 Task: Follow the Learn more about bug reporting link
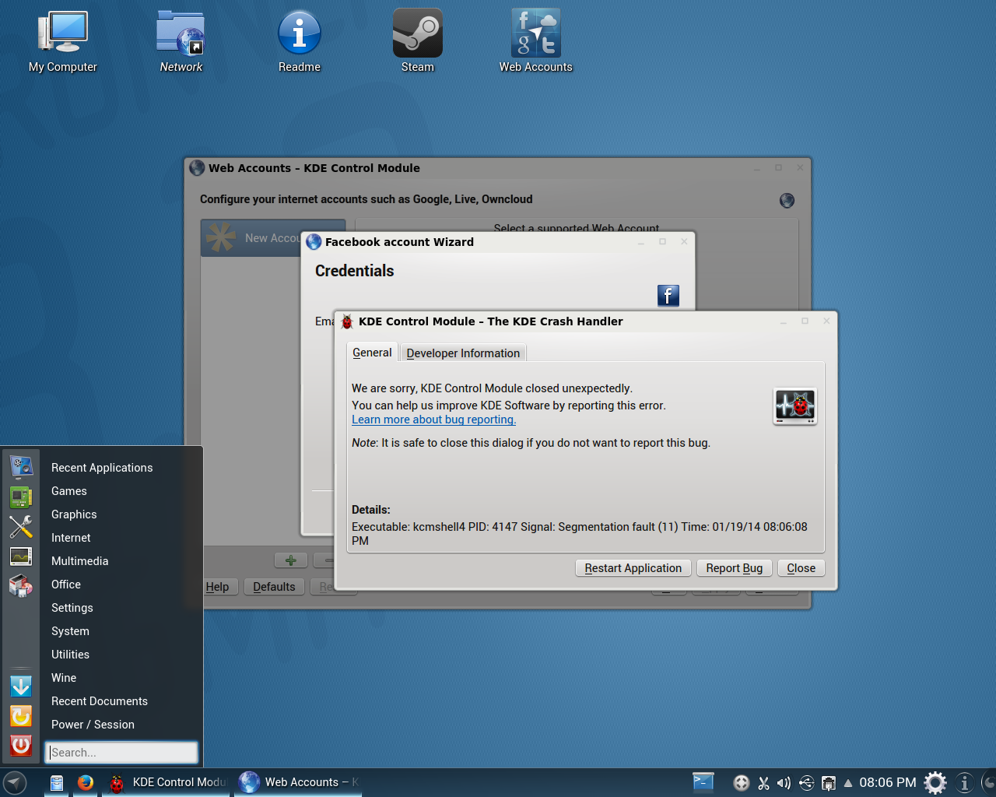point(433,420)
